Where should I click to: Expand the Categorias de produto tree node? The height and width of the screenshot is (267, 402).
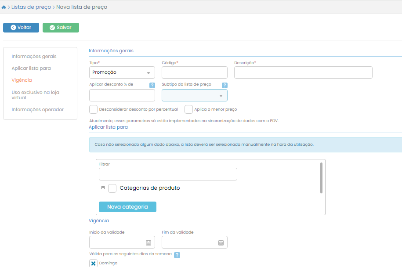point(103,188)
